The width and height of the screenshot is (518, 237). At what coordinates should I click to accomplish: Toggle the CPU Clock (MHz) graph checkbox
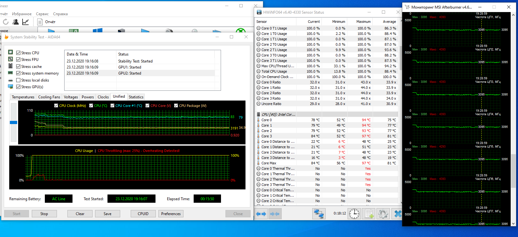click(x=56, y=106)
